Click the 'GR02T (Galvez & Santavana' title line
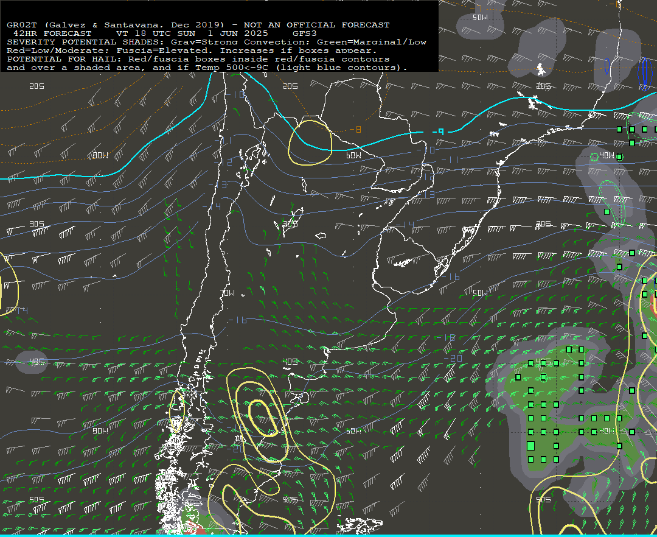657x537 pixels. point(198,25)
